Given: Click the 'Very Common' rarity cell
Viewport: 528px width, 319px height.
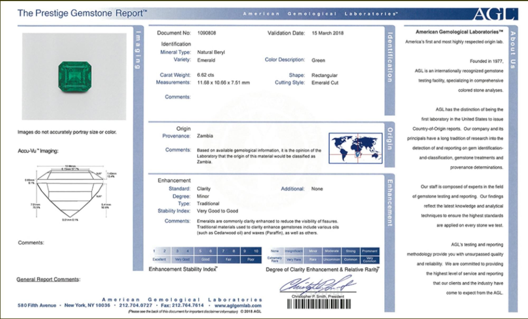Looking at the screenshot, I should click(370, 259).
